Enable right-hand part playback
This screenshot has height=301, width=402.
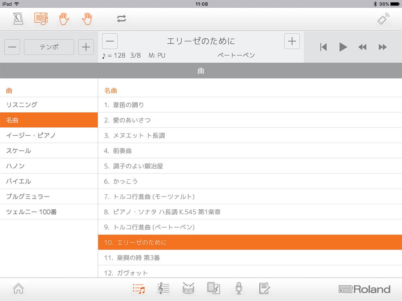(87, 19)
